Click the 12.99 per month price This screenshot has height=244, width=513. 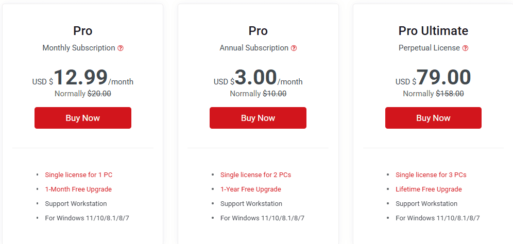pyautogui.click(x=81, y=78)
